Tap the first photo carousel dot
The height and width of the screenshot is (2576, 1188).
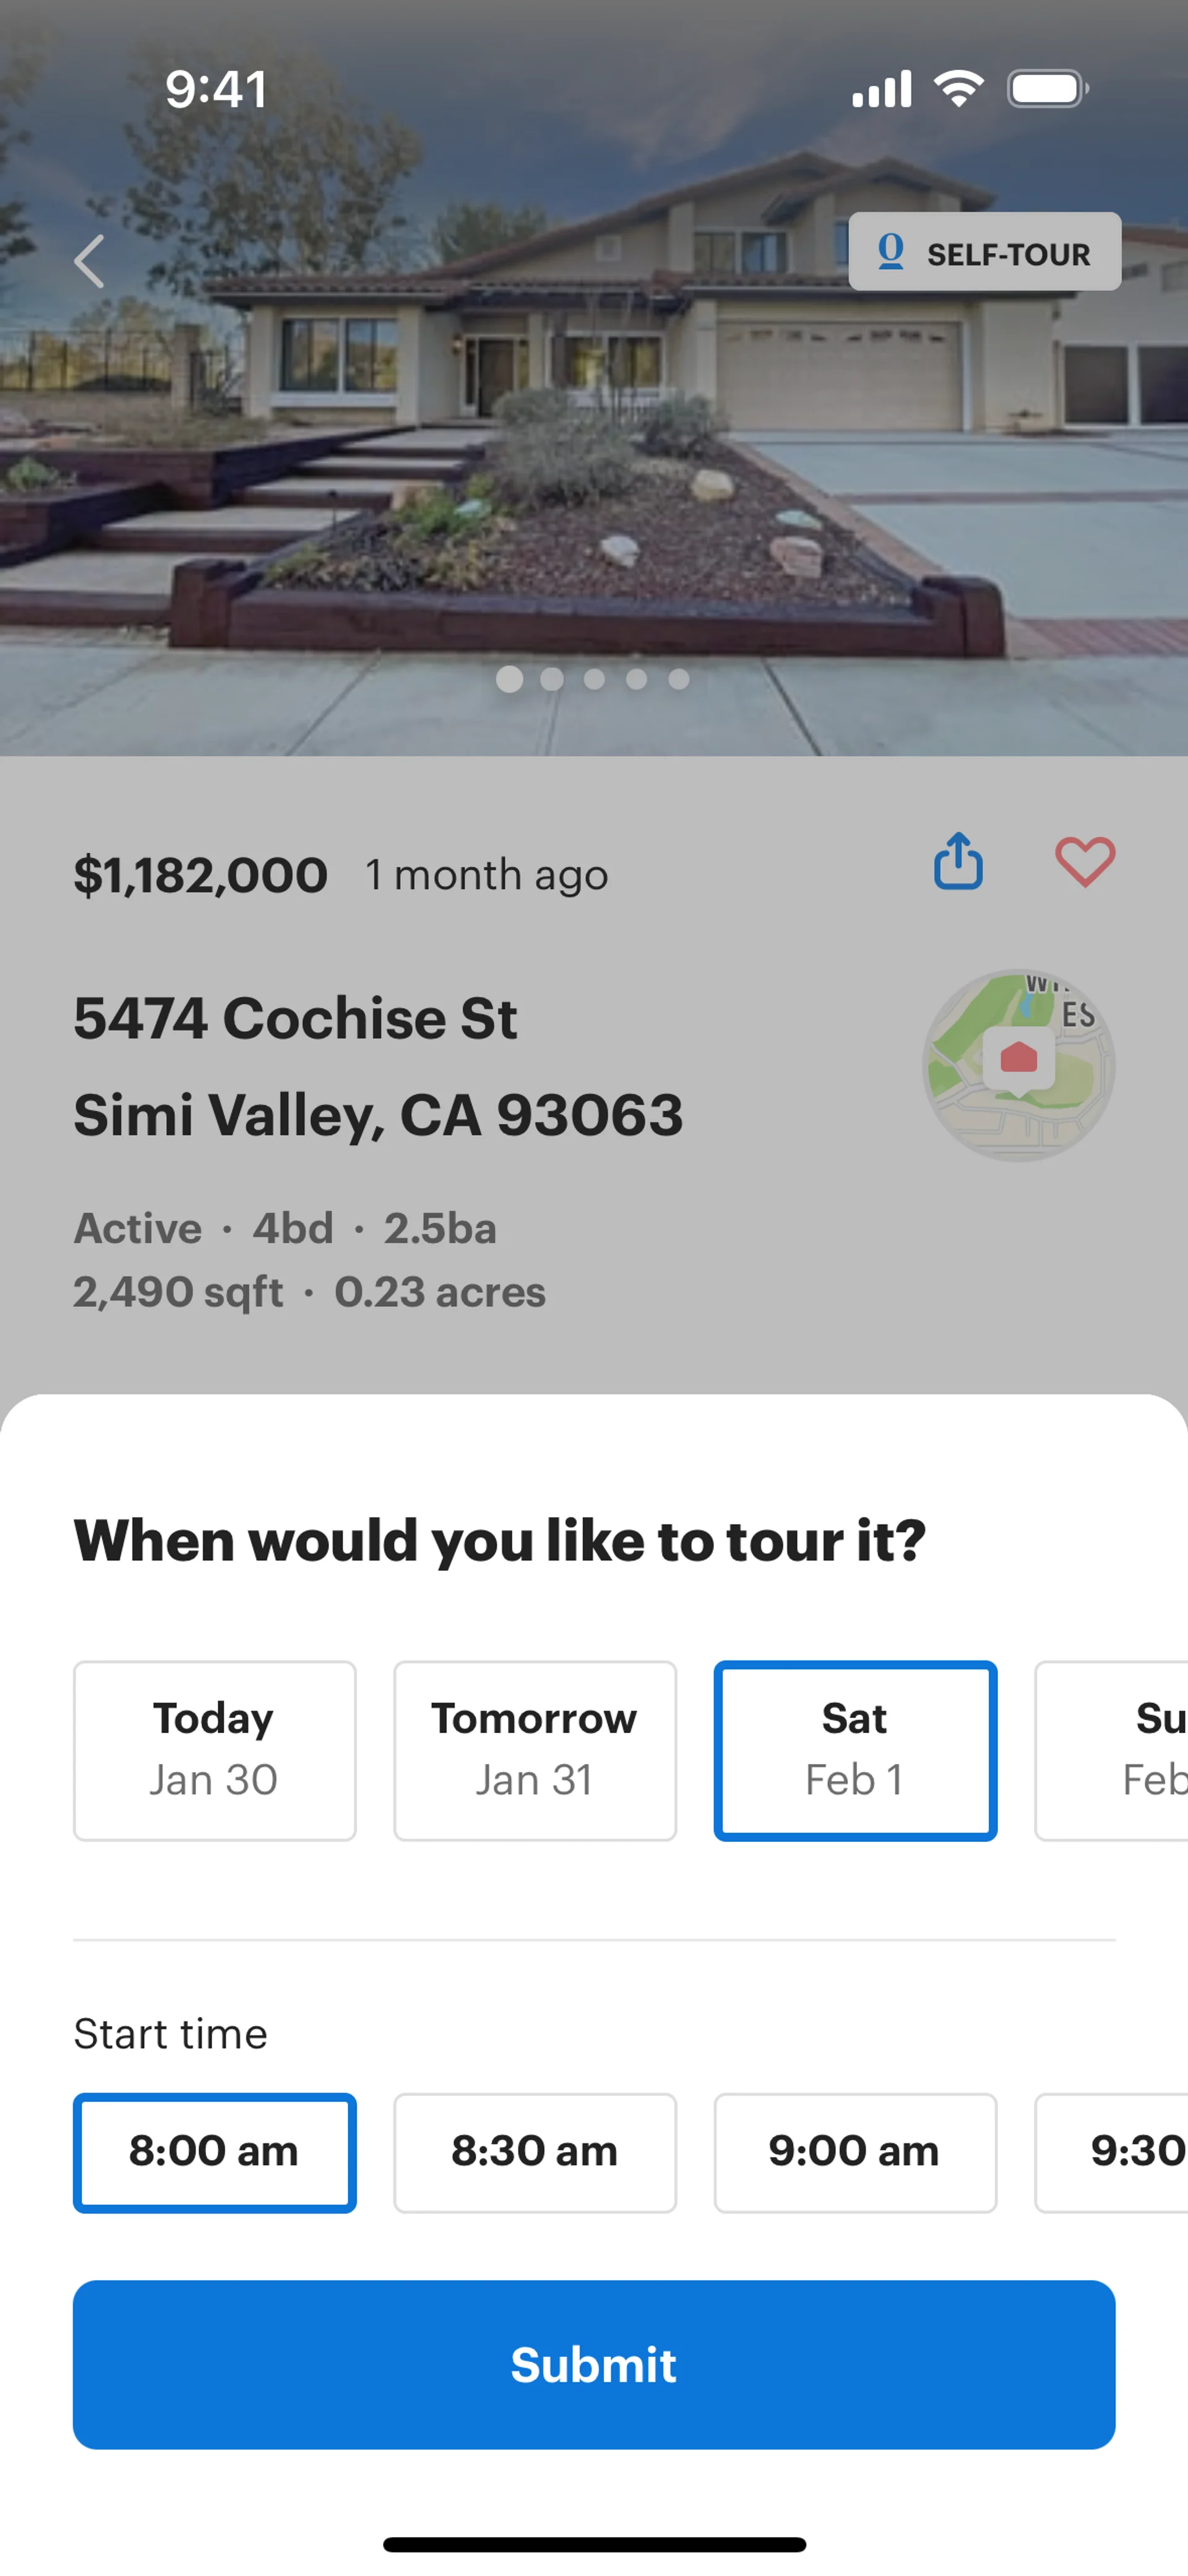coord(509,679)
